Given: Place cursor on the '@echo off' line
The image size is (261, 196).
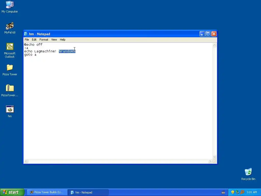Looking at the screenshot, I should coord(33,44).
